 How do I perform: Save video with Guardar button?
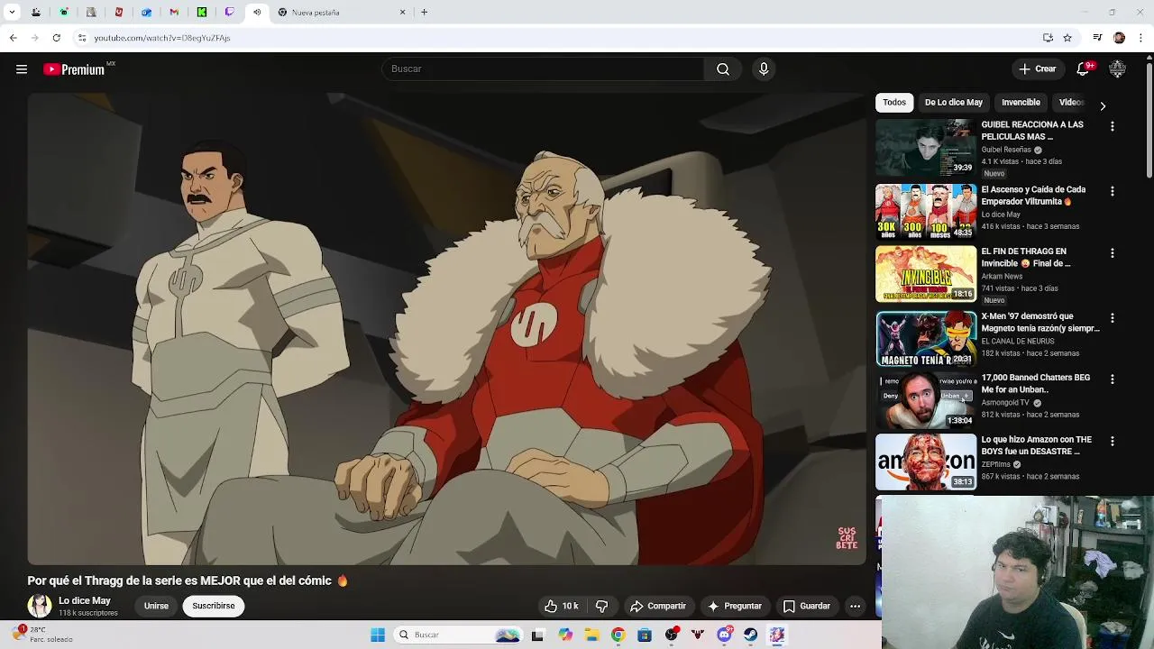(806, 606)
